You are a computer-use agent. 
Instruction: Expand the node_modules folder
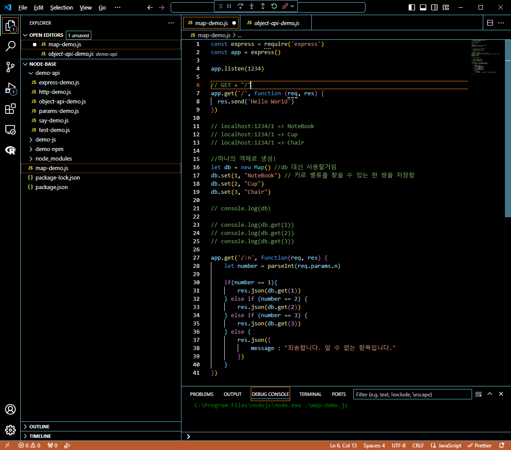click(31, 158)
